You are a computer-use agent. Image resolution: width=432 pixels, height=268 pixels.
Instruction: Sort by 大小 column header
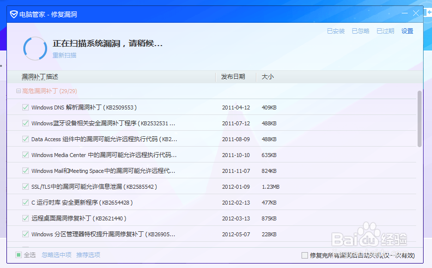267,77
